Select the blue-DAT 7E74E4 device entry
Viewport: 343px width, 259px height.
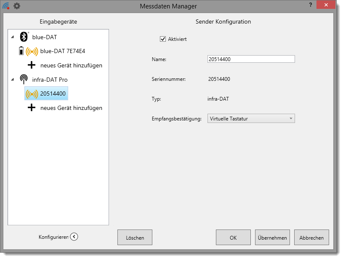tap(63, 51)
